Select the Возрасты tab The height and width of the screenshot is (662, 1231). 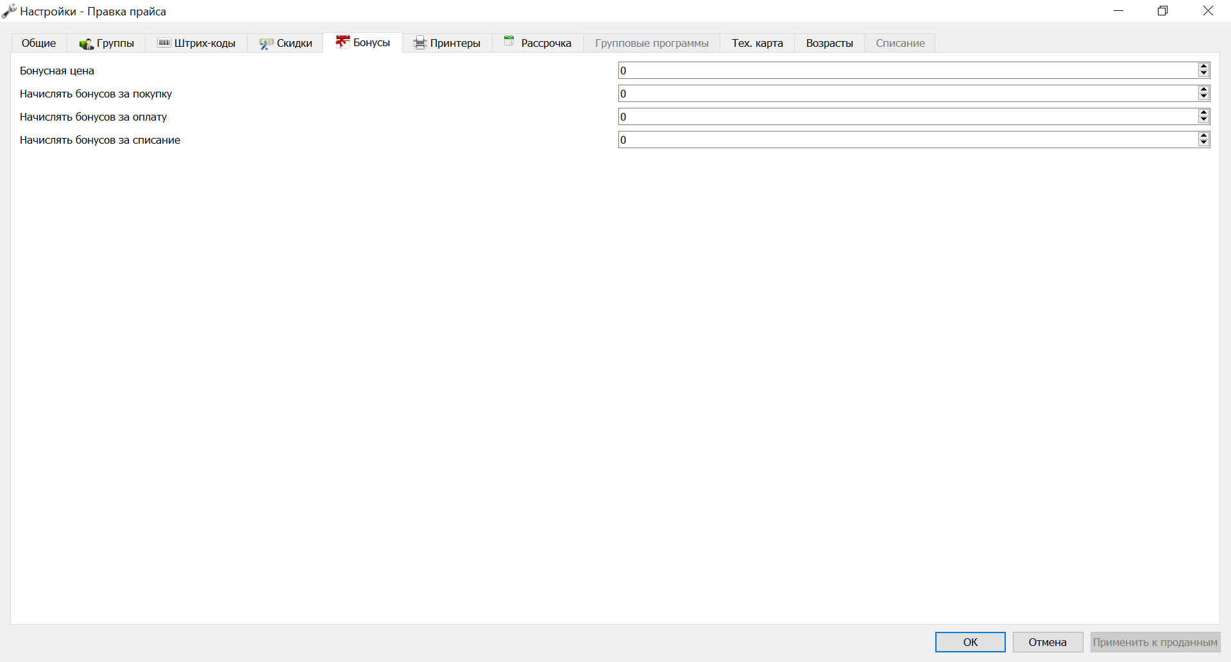point(829,43)
